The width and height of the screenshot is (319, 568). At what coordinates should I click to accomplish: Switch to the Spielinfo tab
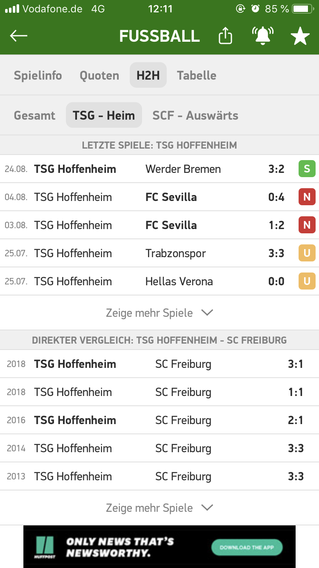[x=38, y=75]
